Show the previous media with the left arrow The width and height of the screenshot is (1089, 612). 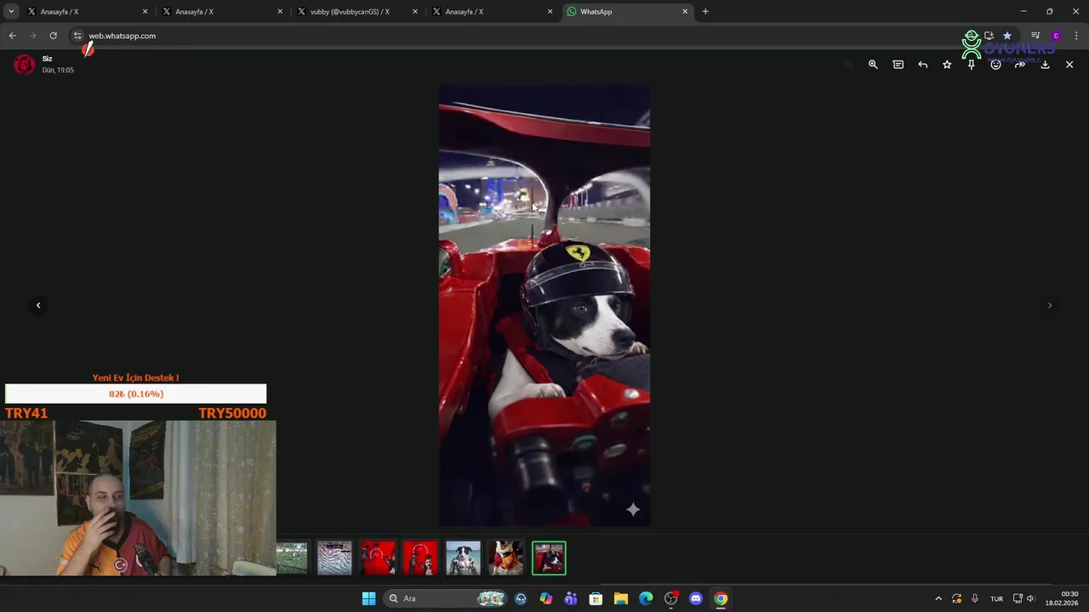[x=38, y=305]
